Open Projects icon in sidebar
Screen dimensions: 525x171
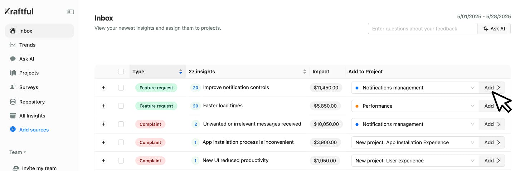coord(13,73)
